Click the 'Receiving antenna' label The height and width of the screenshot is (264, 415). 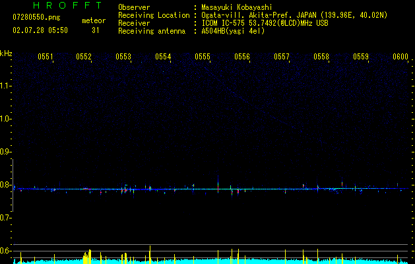point(152,31)
